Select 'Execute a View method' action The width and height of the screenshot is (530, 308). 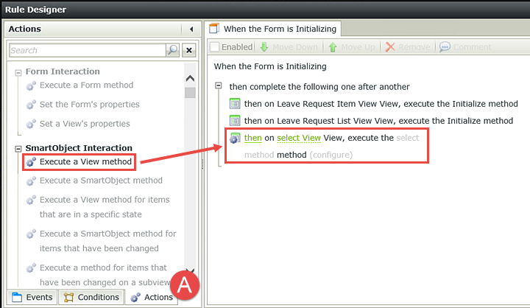point(85,162)
